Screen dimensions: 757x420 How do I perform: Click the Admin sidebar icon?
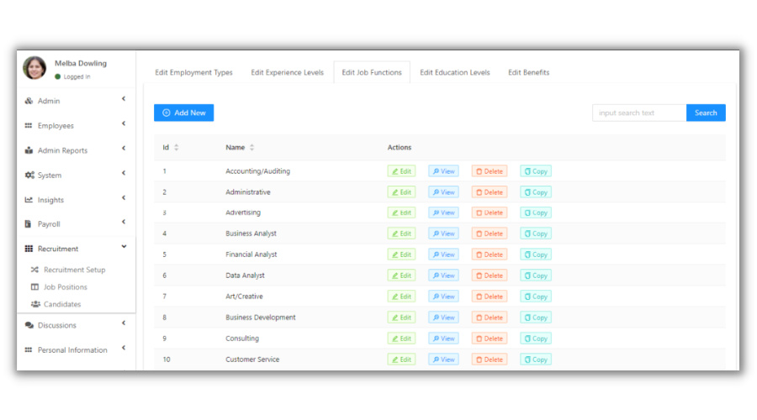29,101
